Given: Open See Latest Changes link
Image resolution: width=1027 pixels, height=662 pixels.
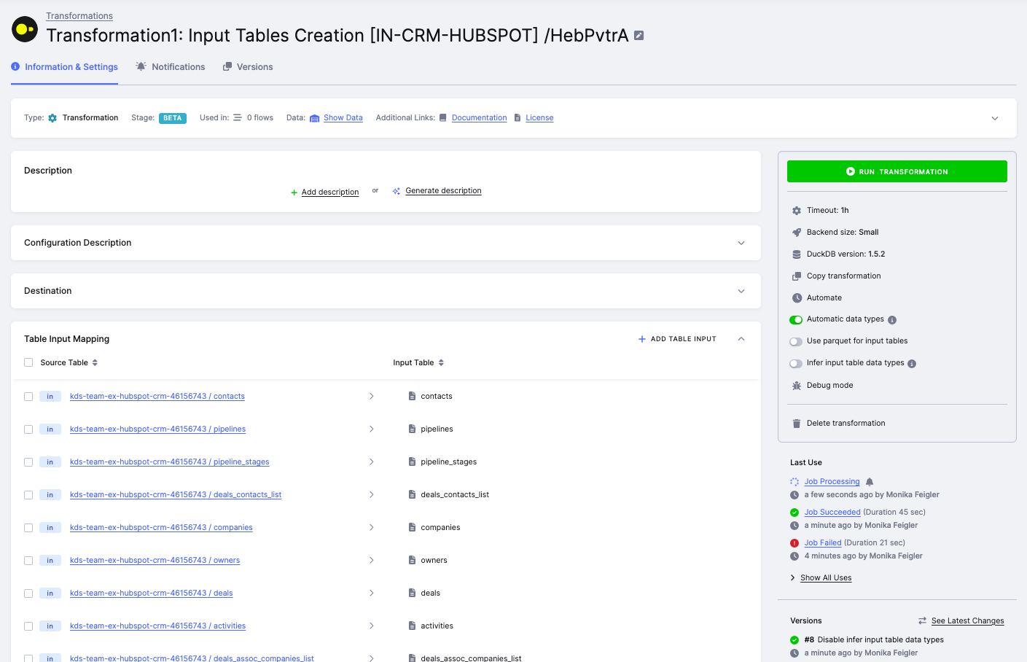Looking at the screenshot, I should pos(967,621).
